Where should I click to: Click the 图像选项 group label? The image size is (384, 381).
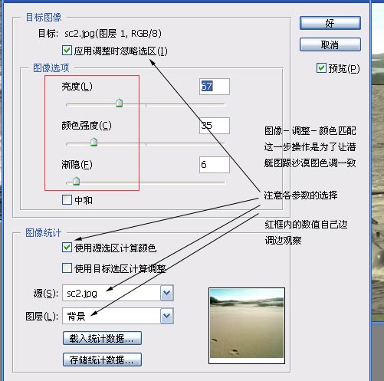pos(51,68)
